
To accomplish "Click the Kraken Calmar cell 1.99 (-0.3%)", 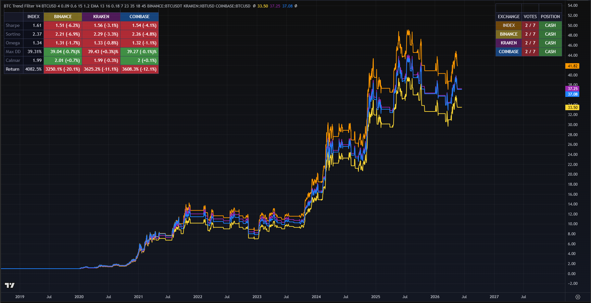I will (101, 60).
